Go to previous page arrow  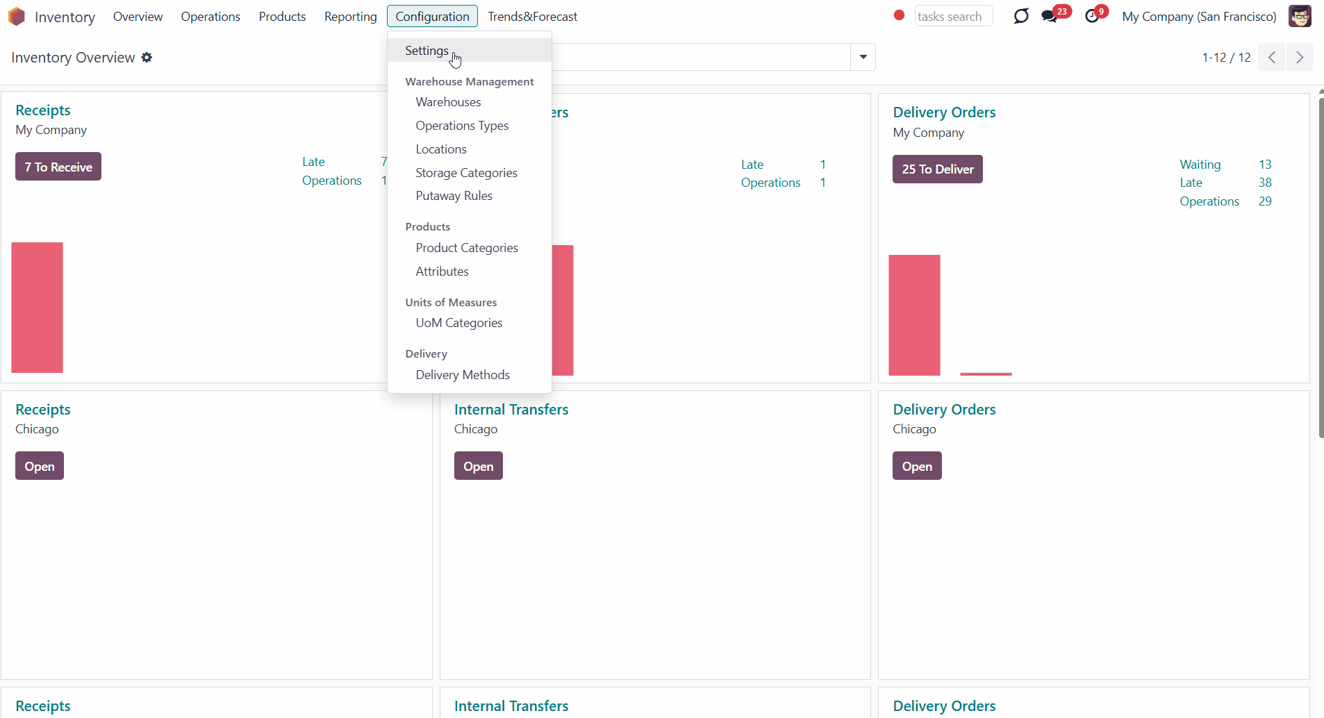(x=1272, y=58)
